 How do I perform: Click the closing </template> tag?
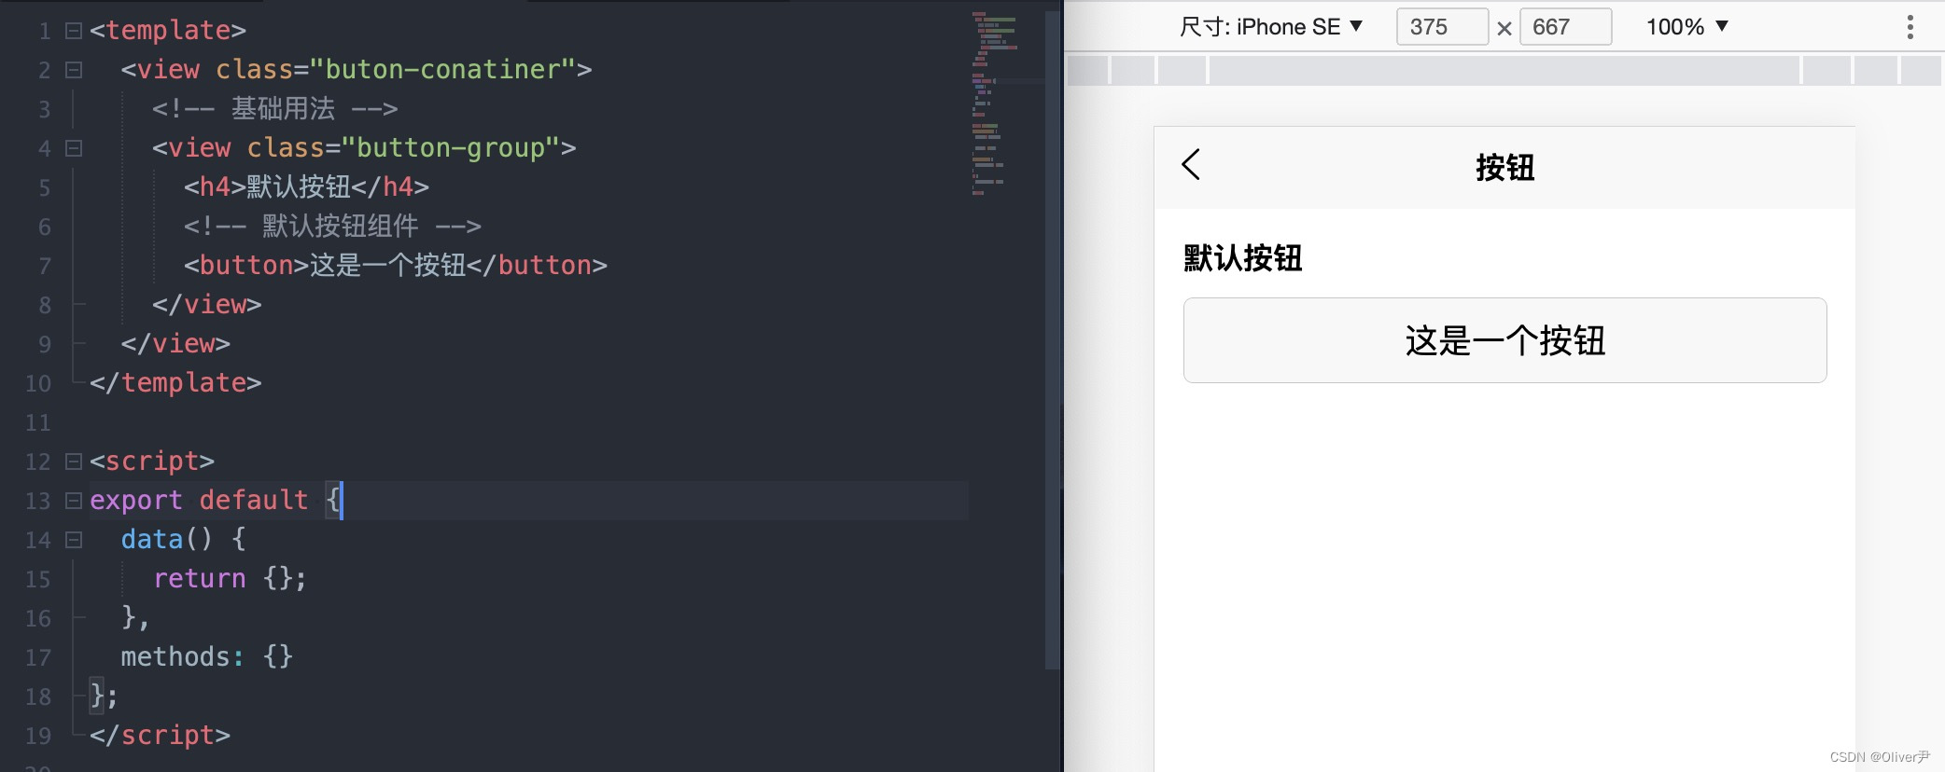[175, 383]
